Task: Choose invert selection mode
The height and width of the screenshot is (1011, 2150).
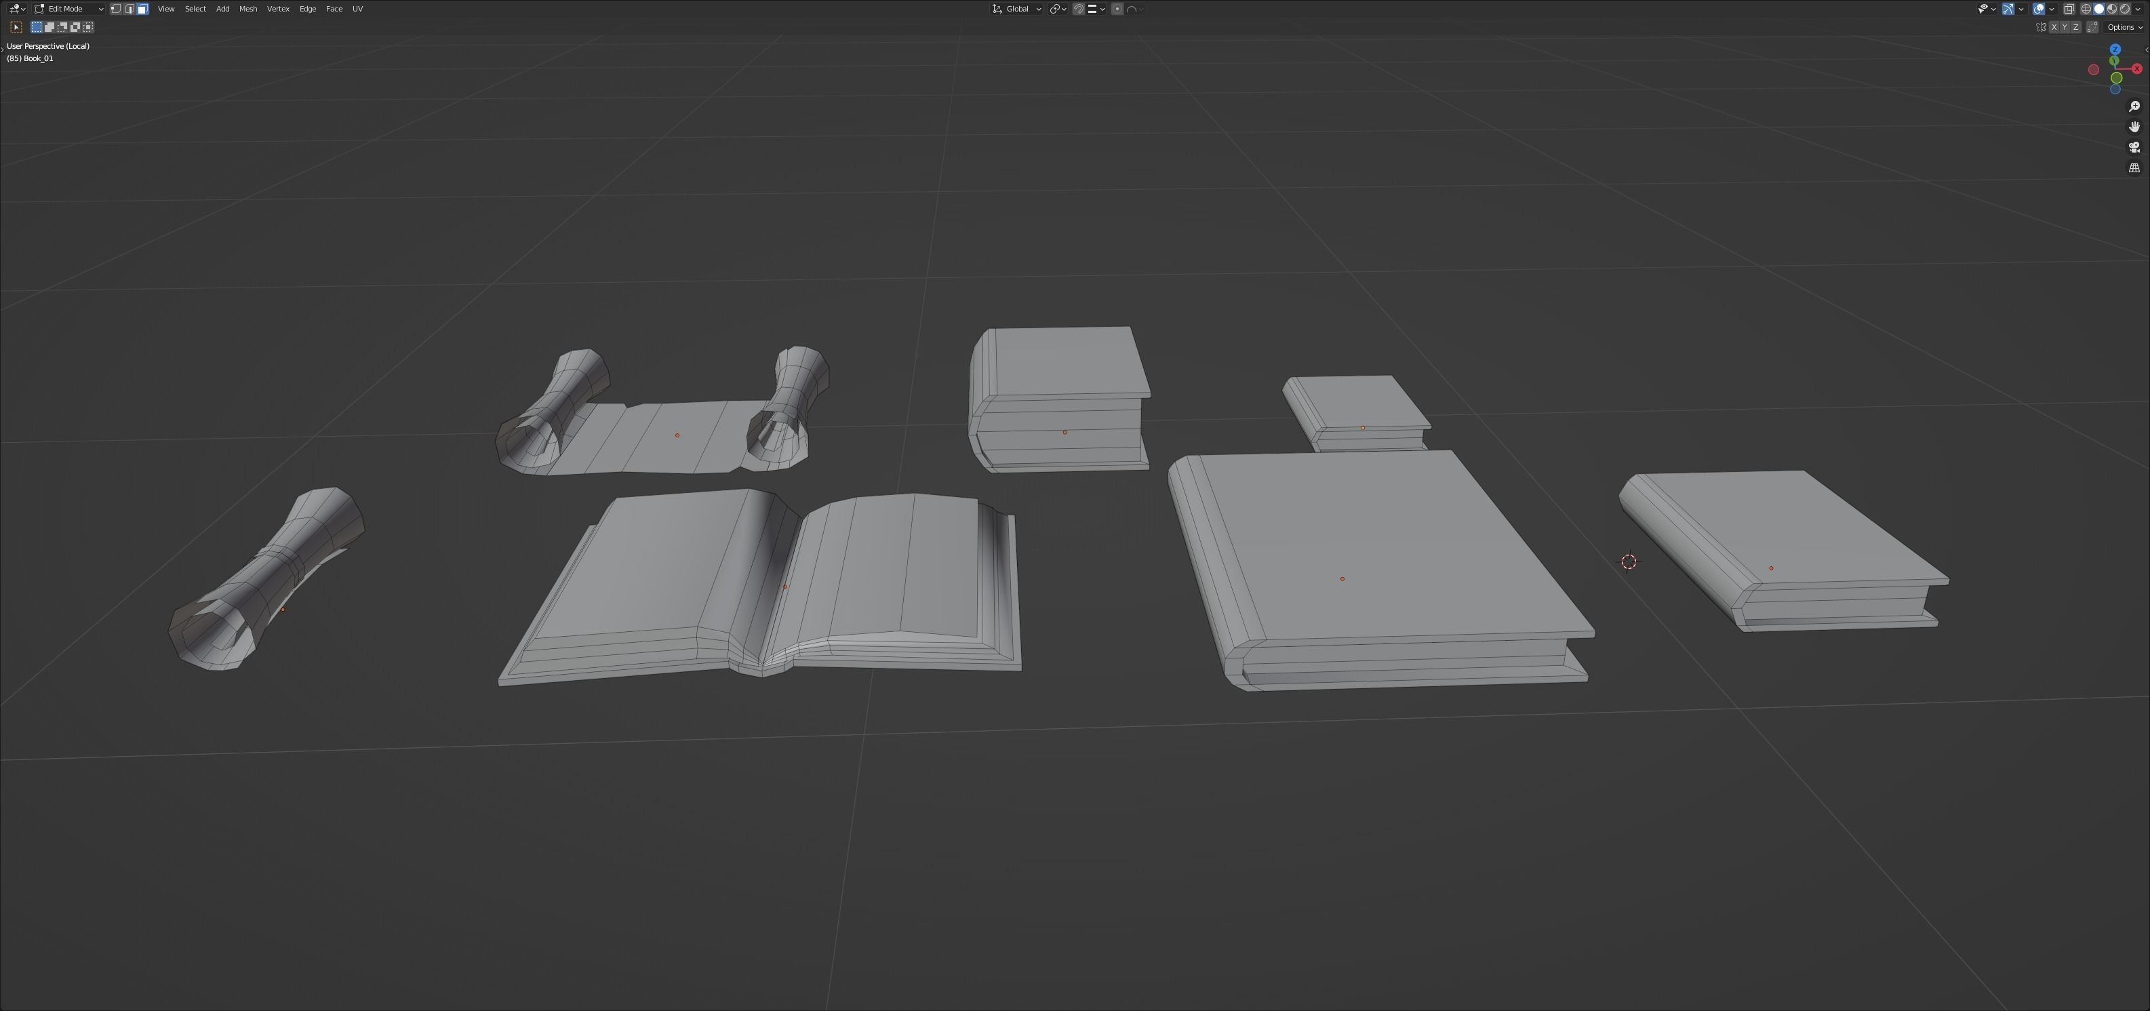Action: [75, 26]
